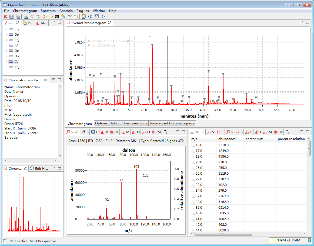Expand the H:\ drive in file tree
The width and height of the screenshot is (314, 246).
click(6, 56)
